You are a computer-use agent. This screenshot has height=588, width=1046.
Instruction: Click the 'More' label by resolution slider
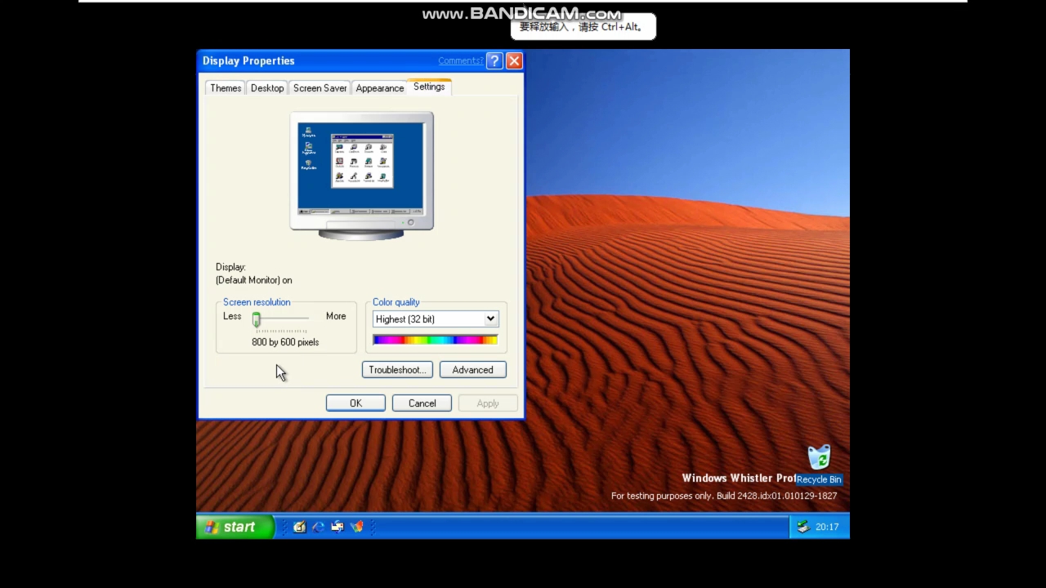point(336,316)
